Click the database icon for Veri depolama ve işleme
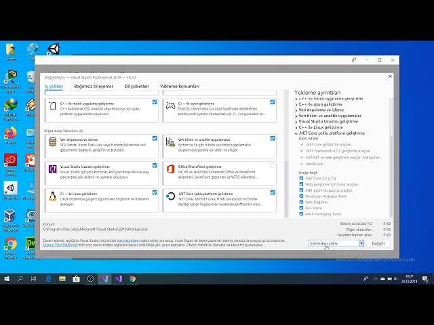This screenshot has height=325, width=434. pyautogui.click(x=53, y=142)
